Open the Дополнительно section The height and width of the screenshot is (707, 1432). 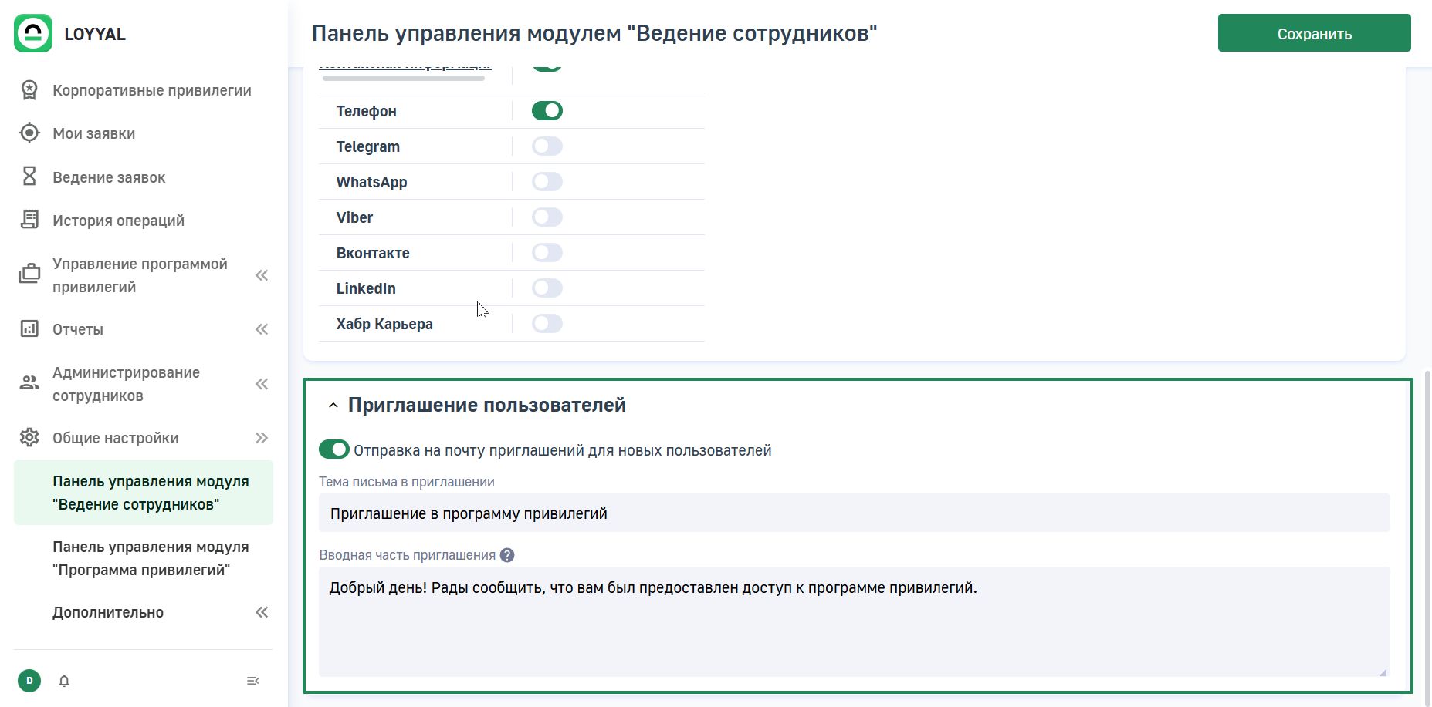[108, 612]
